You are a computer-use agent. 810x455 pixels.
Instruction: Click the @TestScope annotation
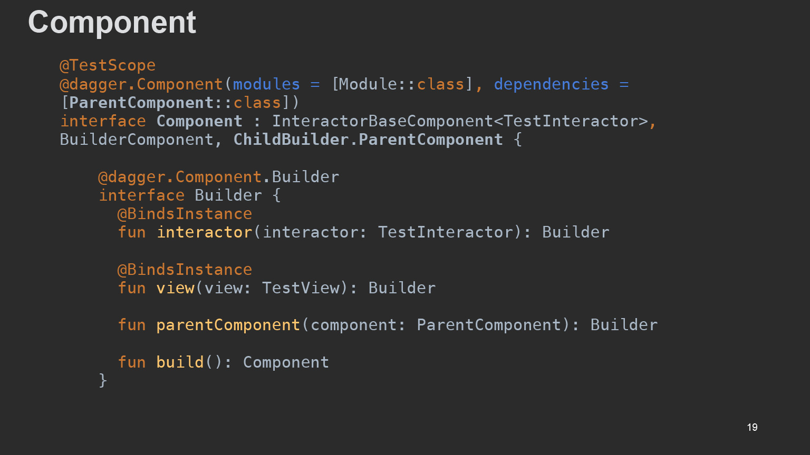click(x=108, y=65)
